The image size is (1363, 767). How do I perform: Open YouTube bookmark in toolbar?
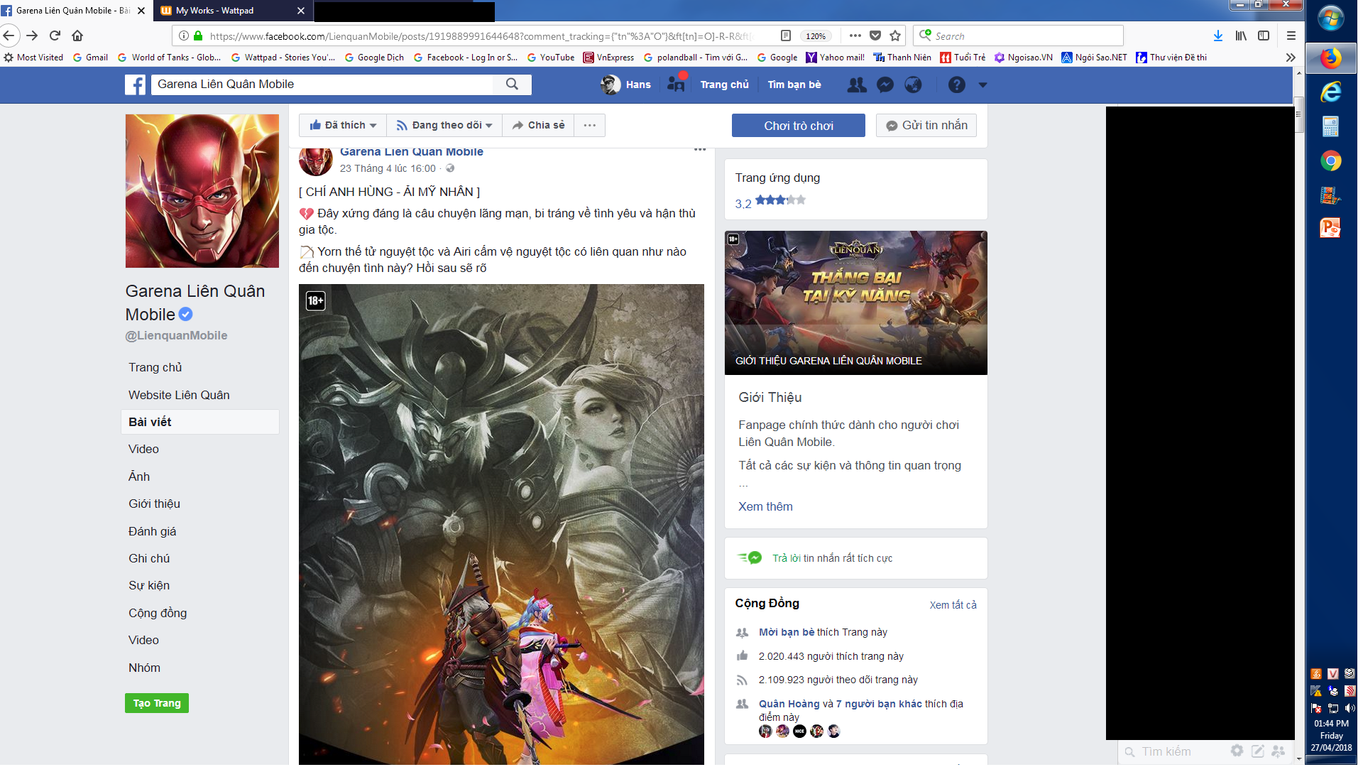551,58
